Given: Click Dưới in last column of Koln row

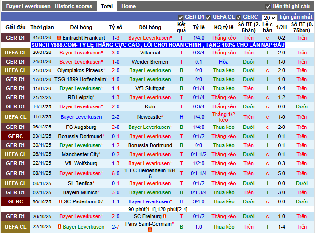Looking at the screenshot, I should [302, 106].
